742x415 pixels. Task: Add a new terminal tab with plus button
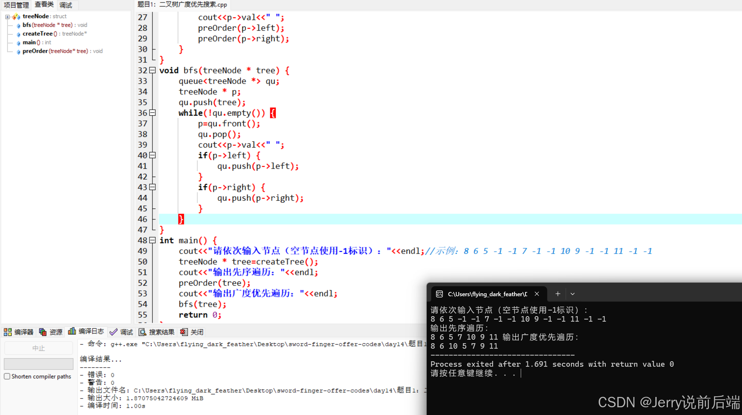click(558, 294)
